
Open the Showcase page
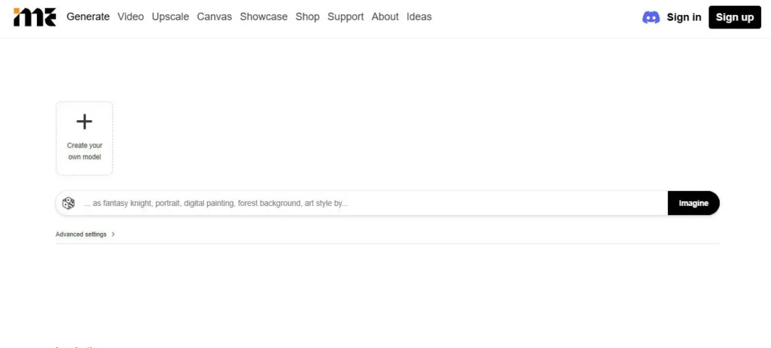[x=264, y=17]
